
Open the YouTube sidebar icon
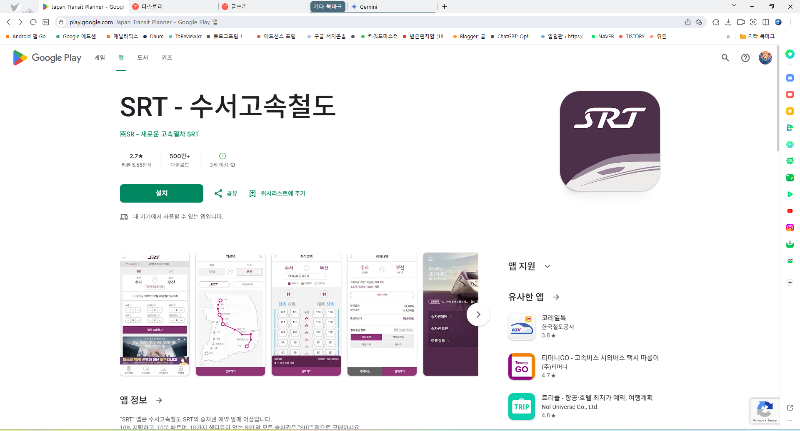790,211
